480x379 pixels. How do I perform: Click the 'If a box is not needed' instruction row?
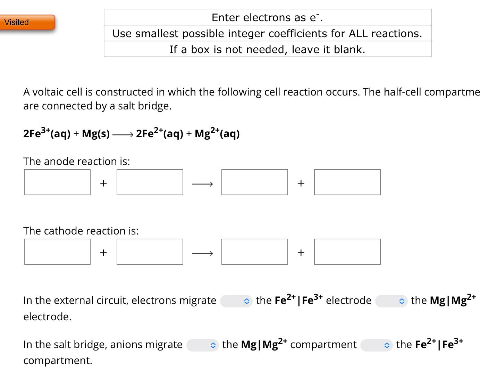[267, 49]
